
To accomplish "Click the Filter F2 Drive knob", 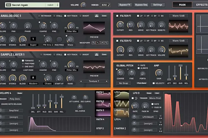I will [x=141, y=50].
